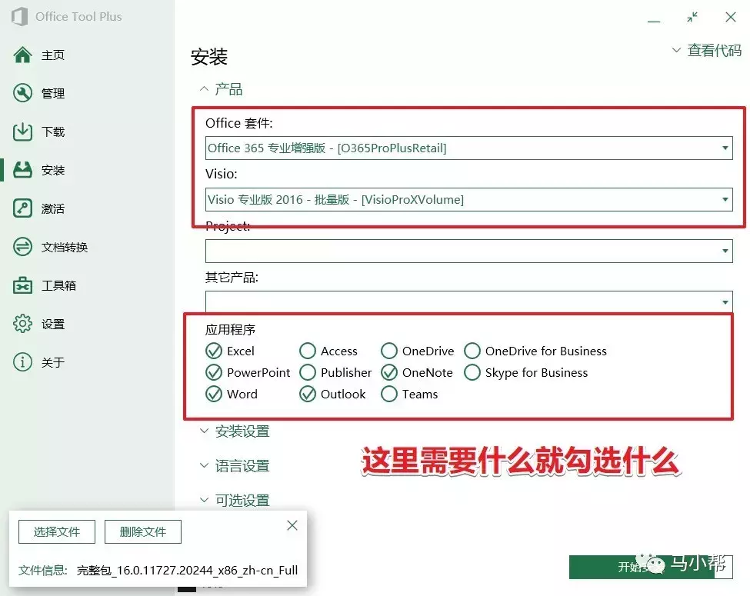Click the Install icon in sidebar
Image resolution: width=750 pixels, height=596 pixels.
[22, 170]
